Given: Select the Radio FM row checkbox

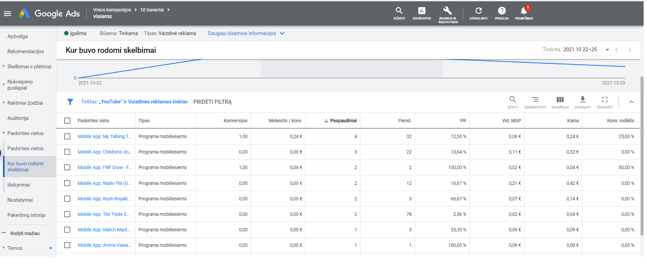Looking at the screenshot, I should [x=67, y=183].
